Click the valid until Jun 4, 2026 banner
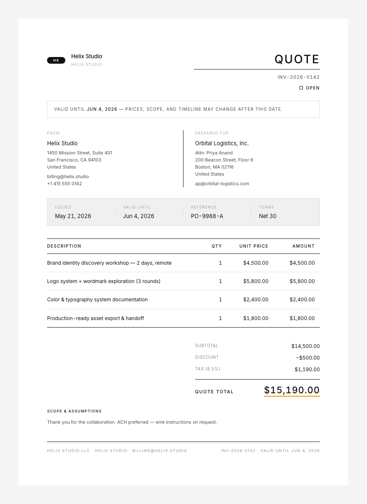This screenshot has height=504, width=367. (183, 109)
